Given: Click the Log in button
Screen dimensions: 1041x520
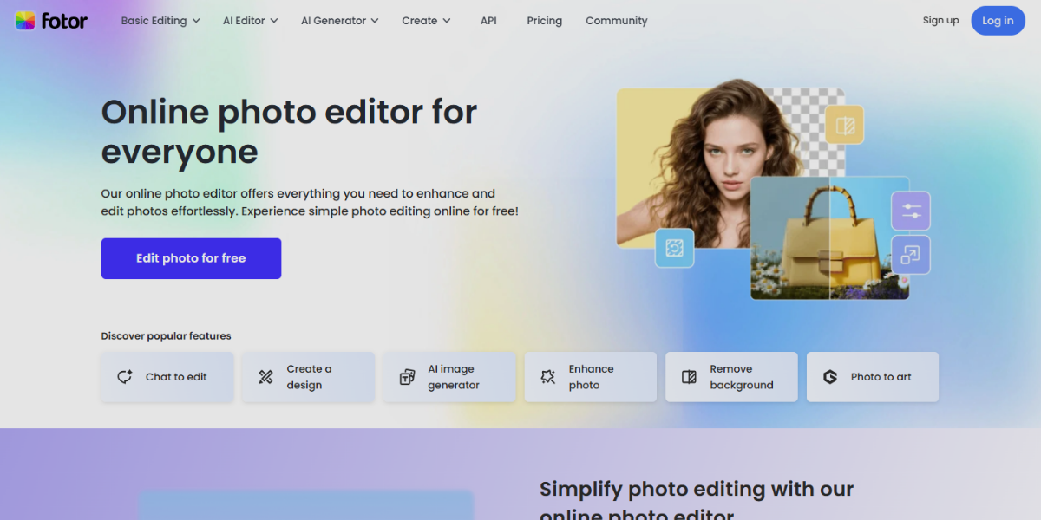Looking at the screenshot, I should [998, 21].
